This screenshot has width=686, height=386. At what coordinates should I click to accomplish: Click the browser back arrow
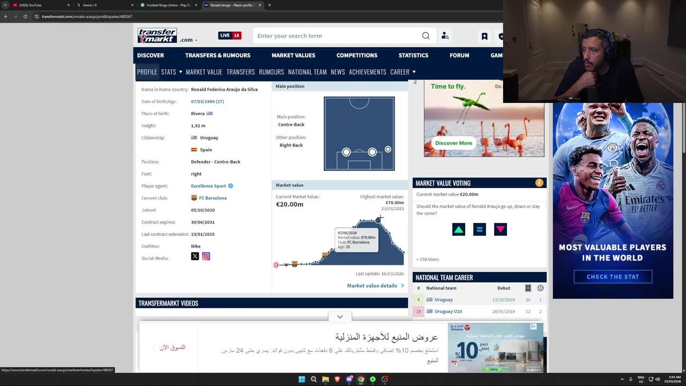click(6, 17)
